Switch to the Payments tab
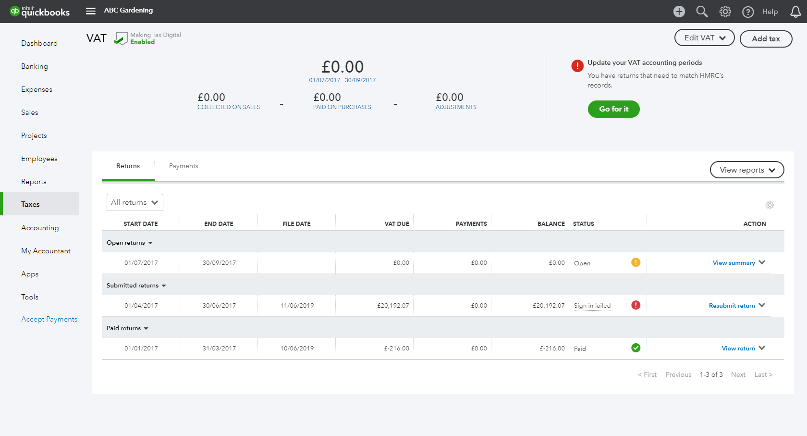Screen dimensions: 807x436 (x=183, y=166)
